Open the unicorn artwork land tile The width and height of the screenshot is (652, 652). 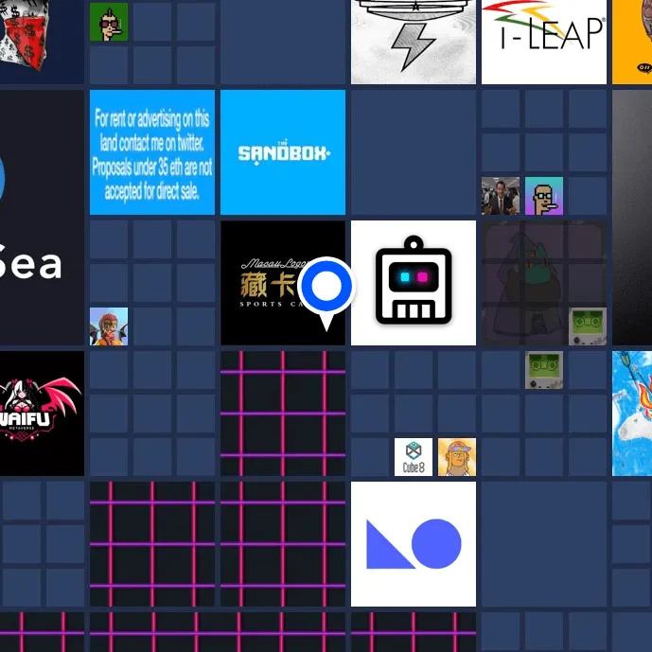click(x=632, y=414)
